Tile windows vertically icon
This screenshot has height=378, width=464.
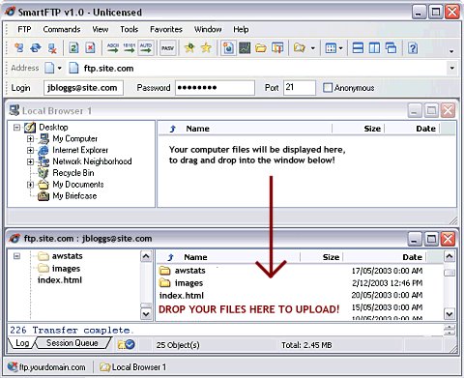tap(374, 48)
